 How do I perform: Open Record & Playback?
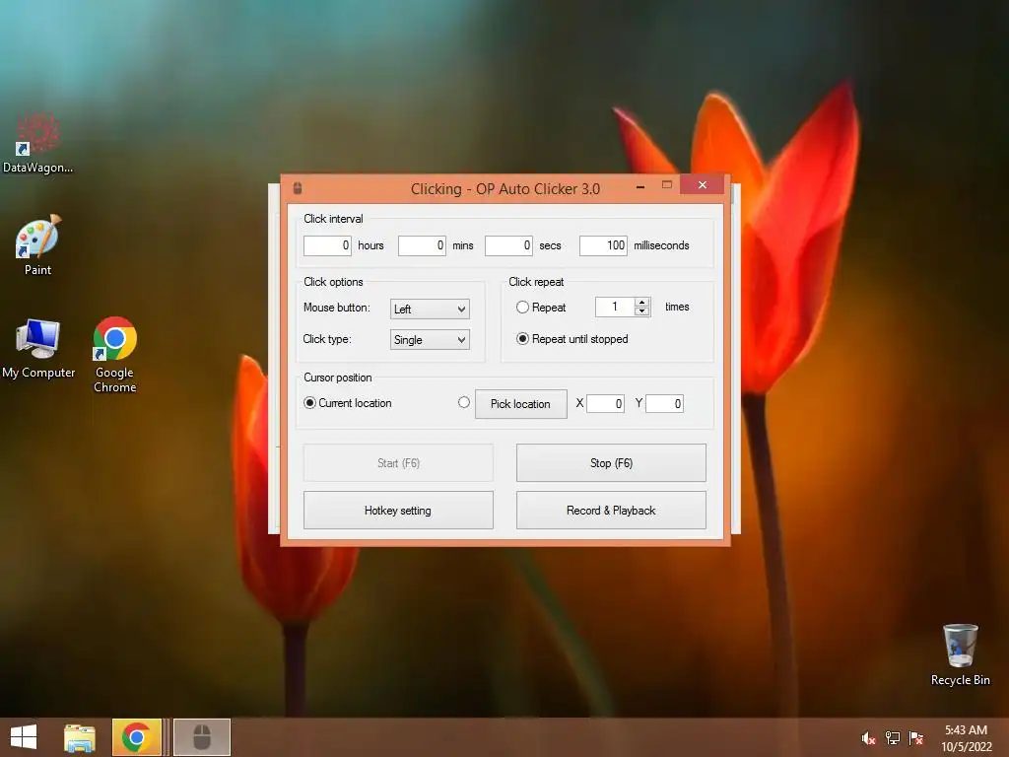[x=611, y=511]
